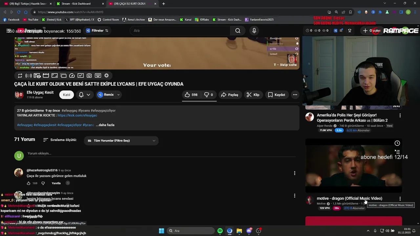This screenshot has height=236, width=420.
Task: Start voice search with microphone icon
Action: (254, 30)
